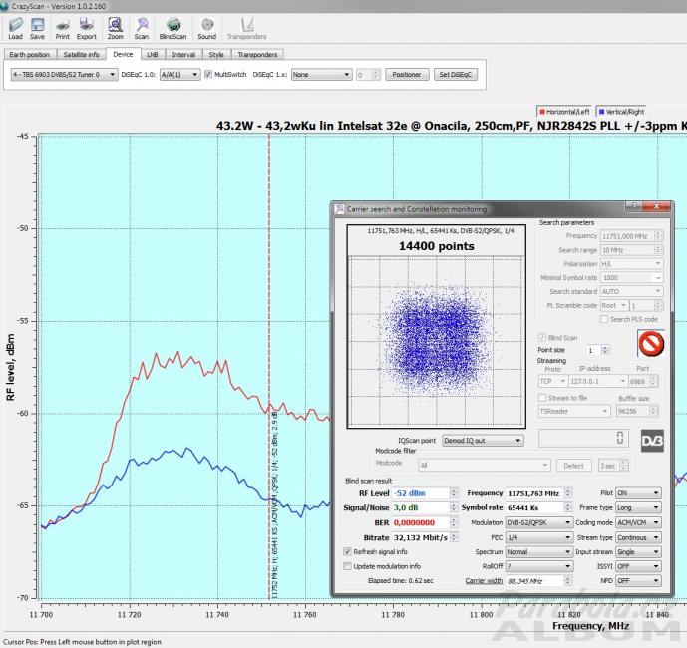Activate the Zoom tool in toolbar
This screenshot has height=648, width=687.
coord(116,29)
